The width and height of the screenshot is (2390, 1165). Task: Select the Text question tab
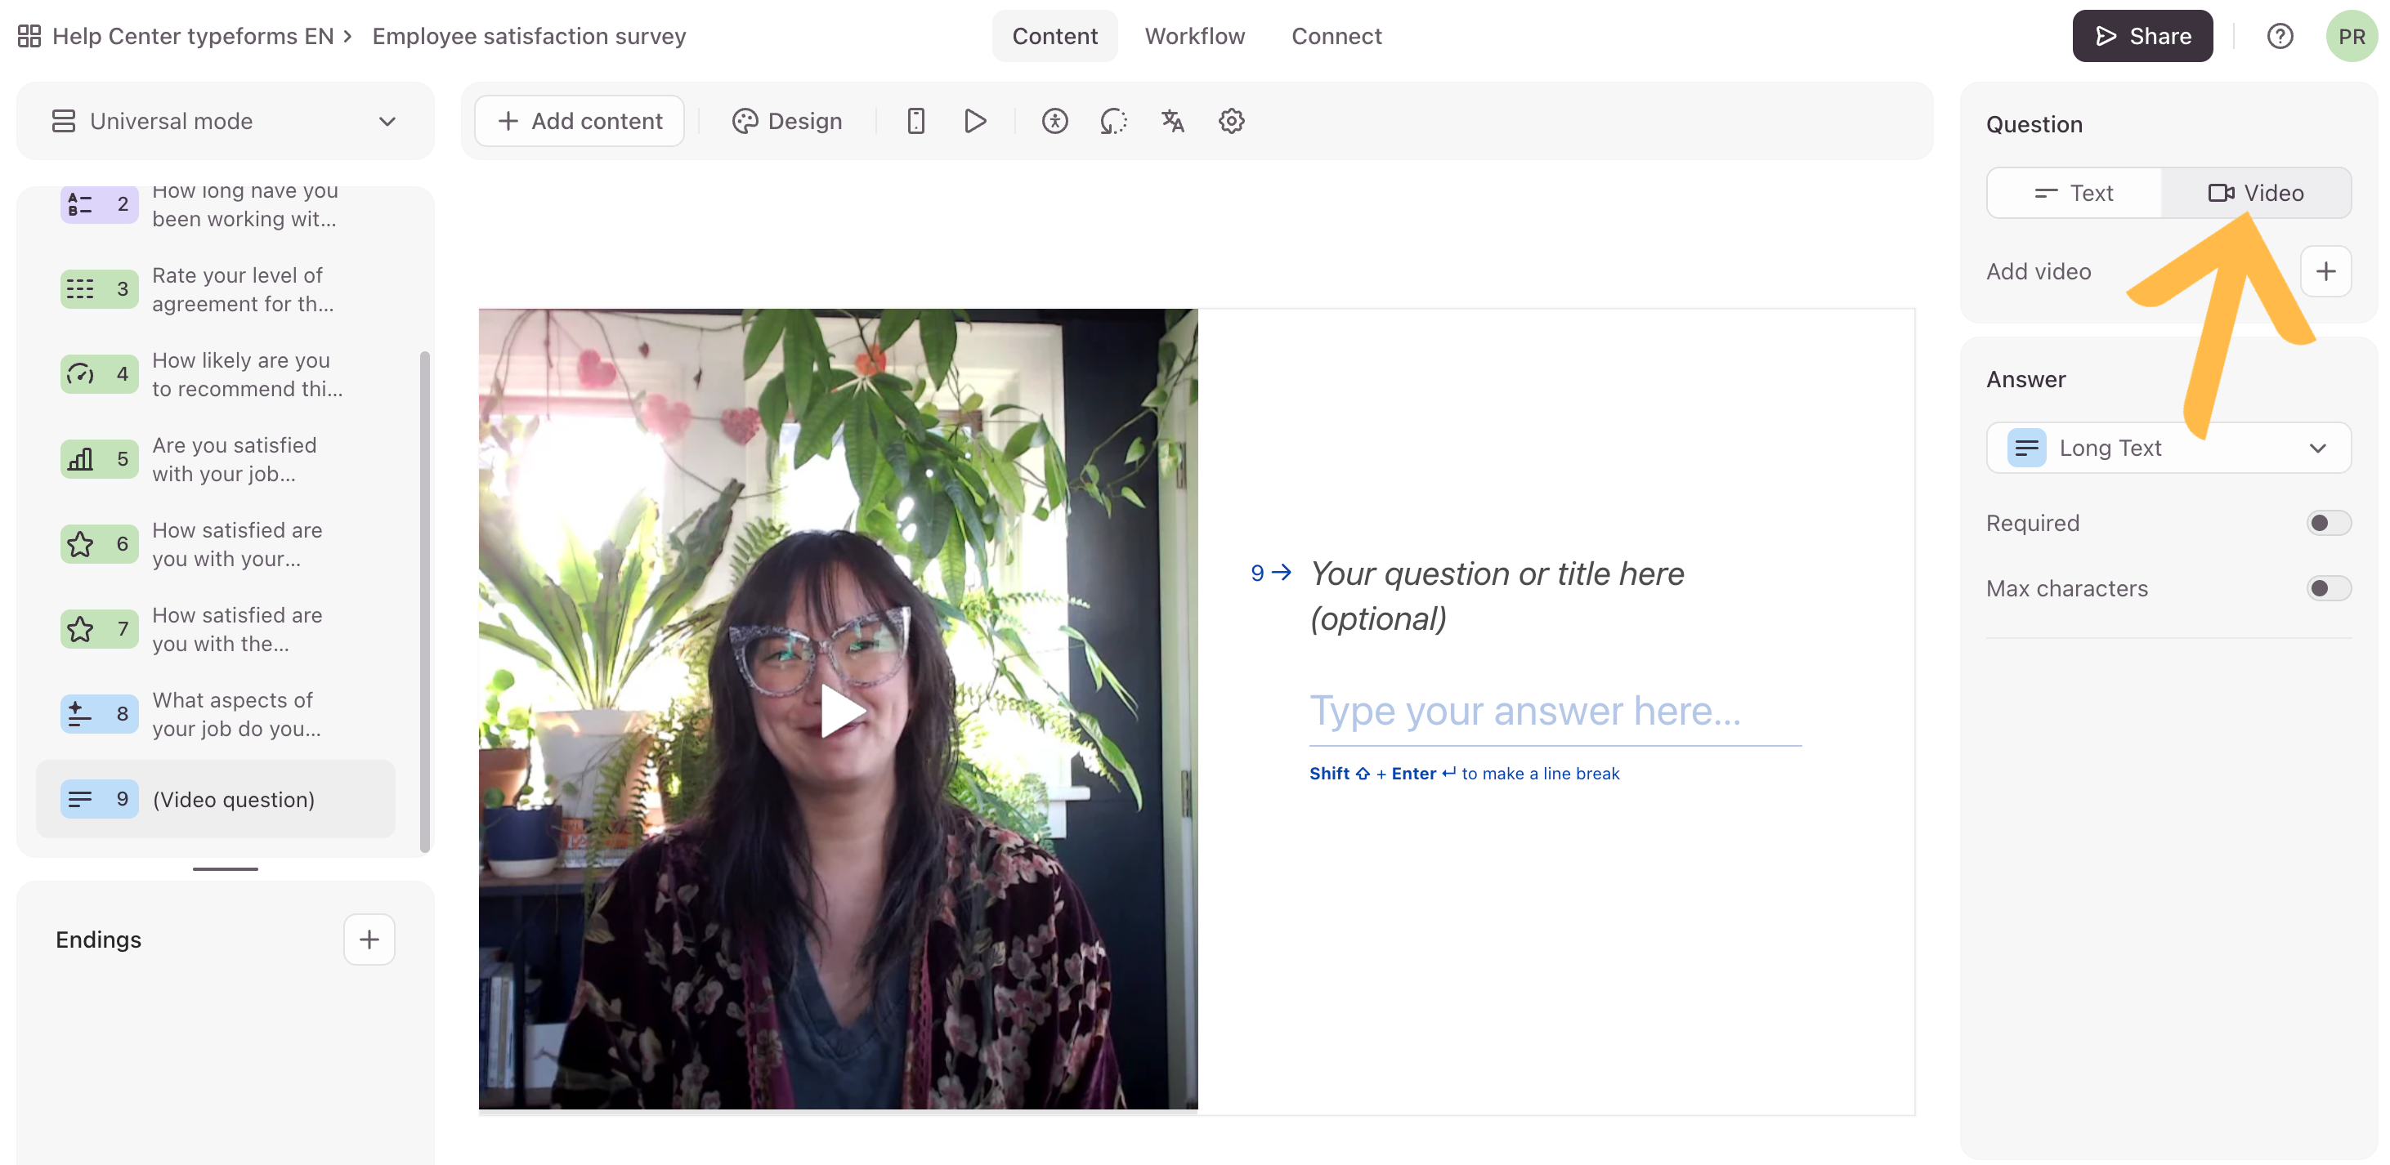click(x=2074, y=193)
